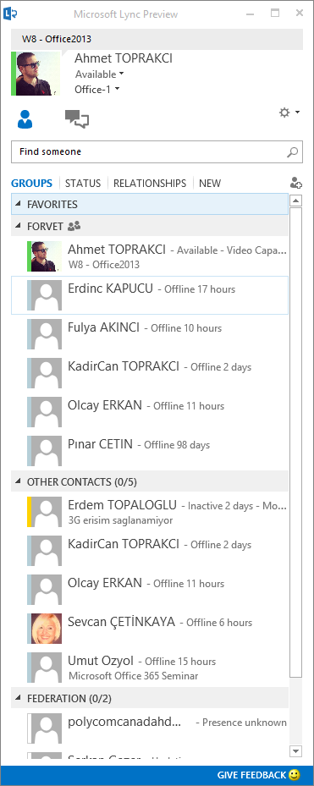
Task: Click the distribution group icon beside FORVET
Action: pyautogui.click(x=74, y=227)
